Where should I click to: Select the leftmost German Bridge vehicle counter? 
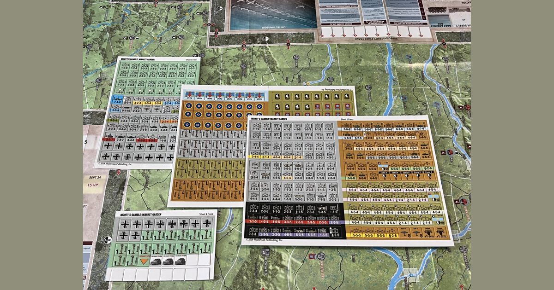155,261
